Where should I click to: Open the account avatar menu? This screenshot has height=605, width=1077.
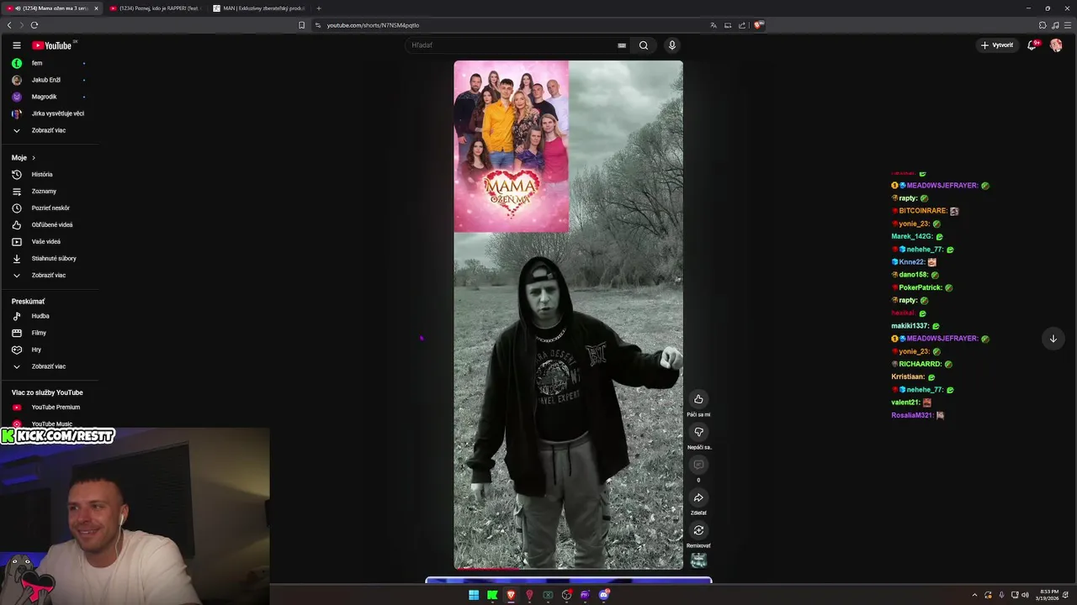click(1056, 45)
